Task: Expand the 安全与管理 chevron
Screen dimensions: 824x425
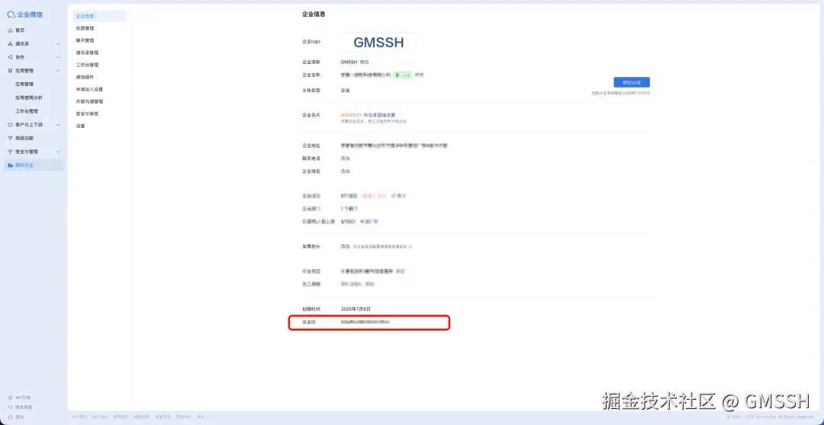Action: (x=58, y=152)
